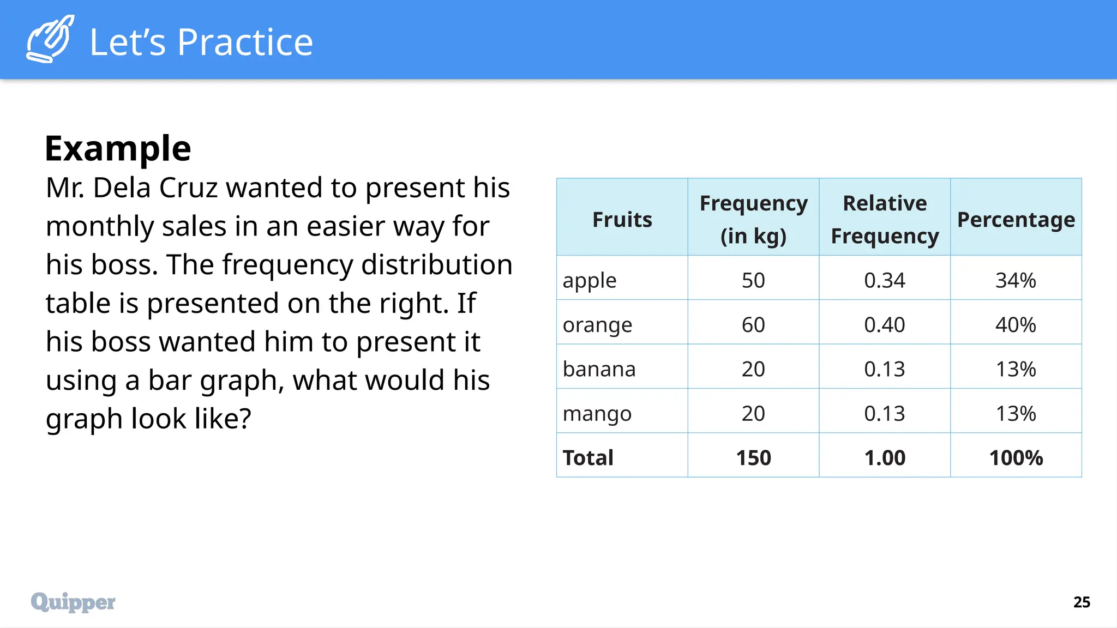
Task: Click the word "Mr." starting the problem paragraph
Action: tap(65, 188)
